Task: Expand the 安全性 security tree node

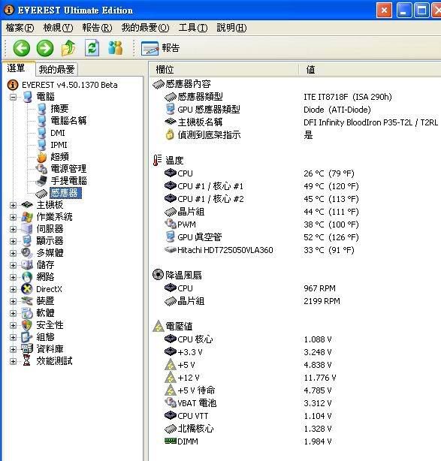Action: pos(13,325)
